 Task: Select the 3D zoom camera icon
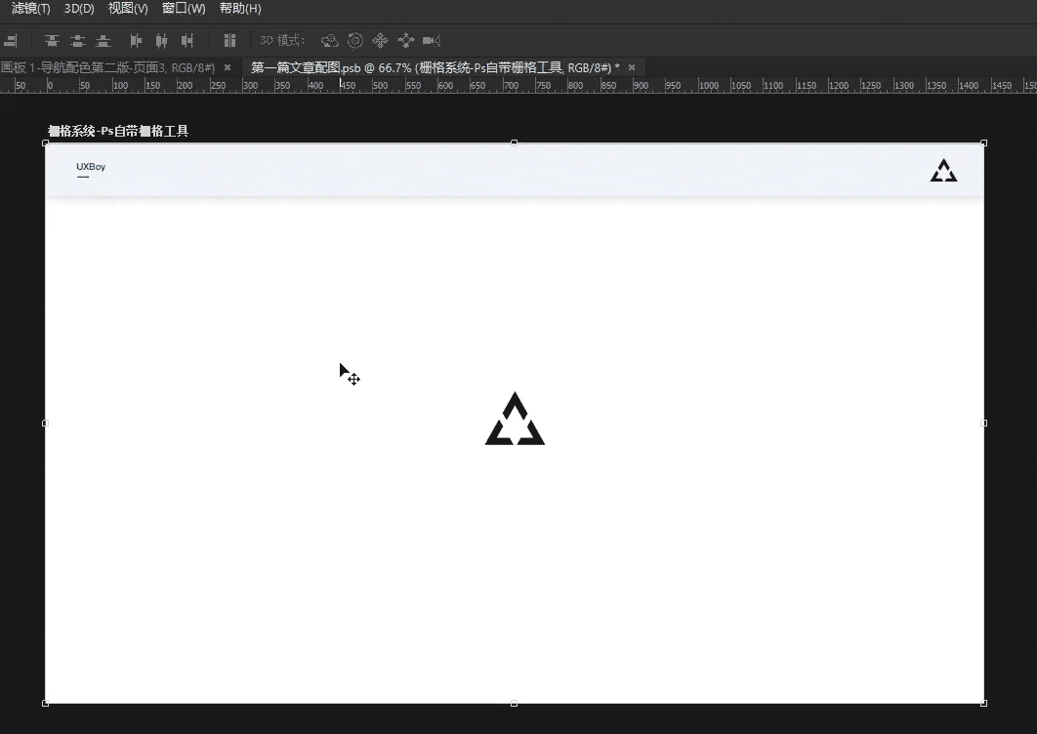click(x=432, y=41)
